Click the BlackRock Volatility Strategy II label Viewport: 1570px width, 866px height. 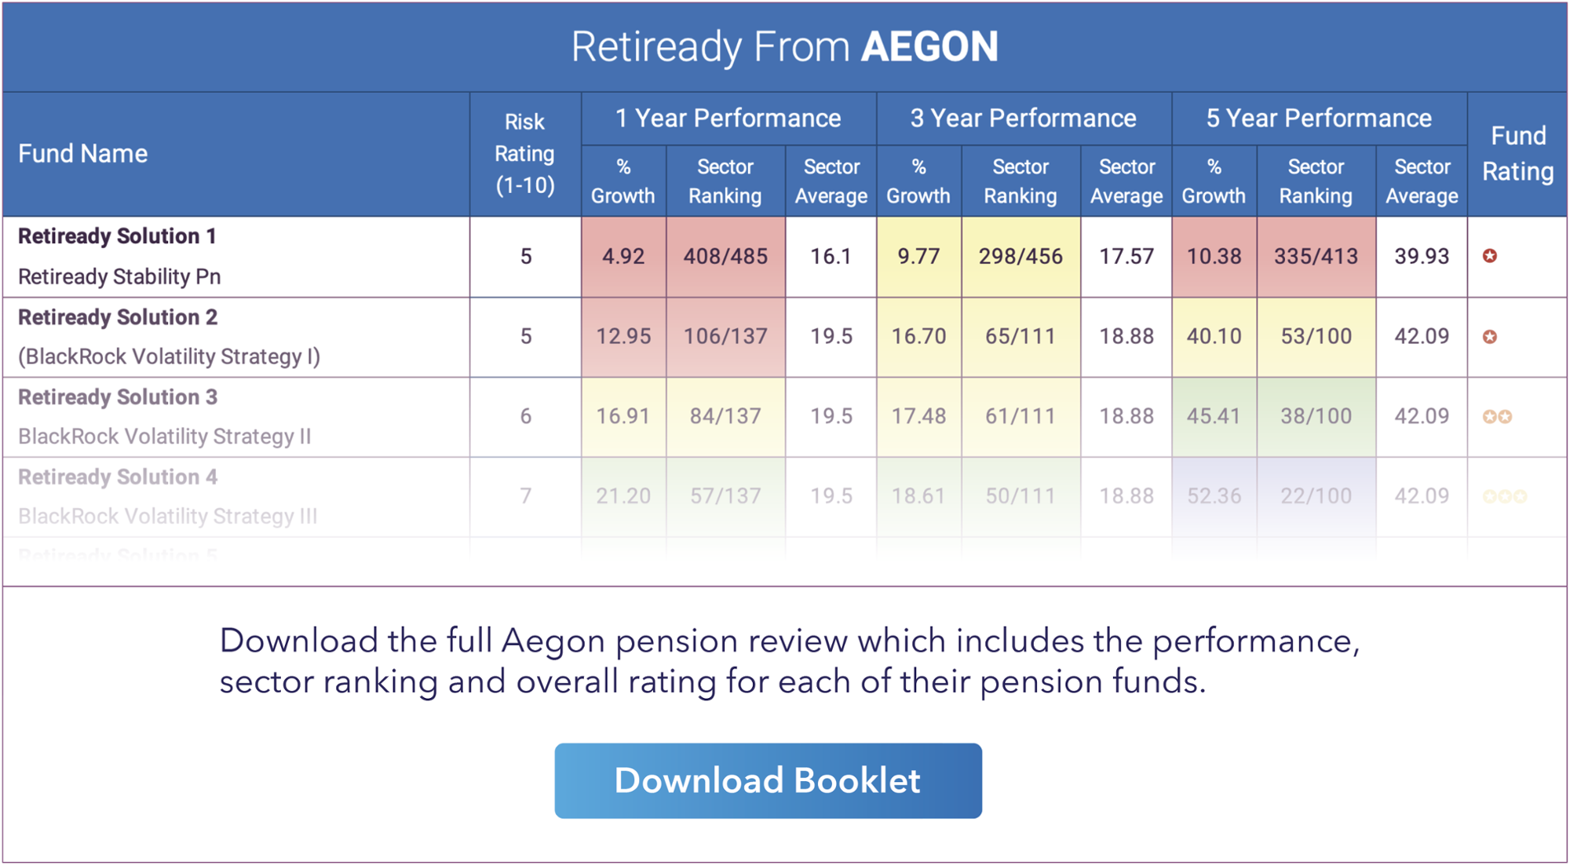(165, 437)
